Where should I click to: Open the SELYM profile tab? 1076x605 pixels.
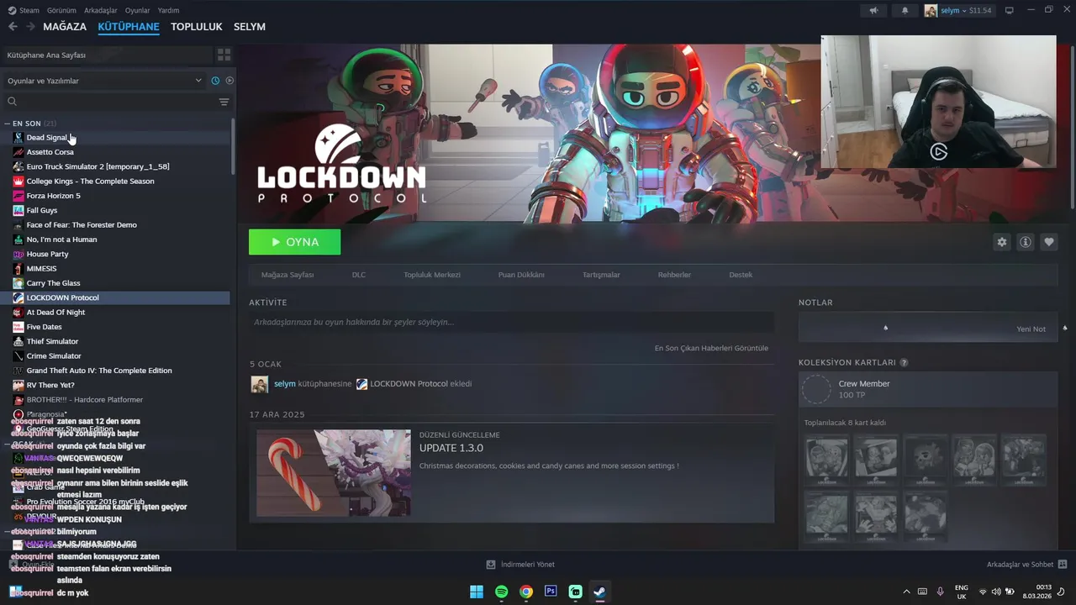click(x=250, y=27)
